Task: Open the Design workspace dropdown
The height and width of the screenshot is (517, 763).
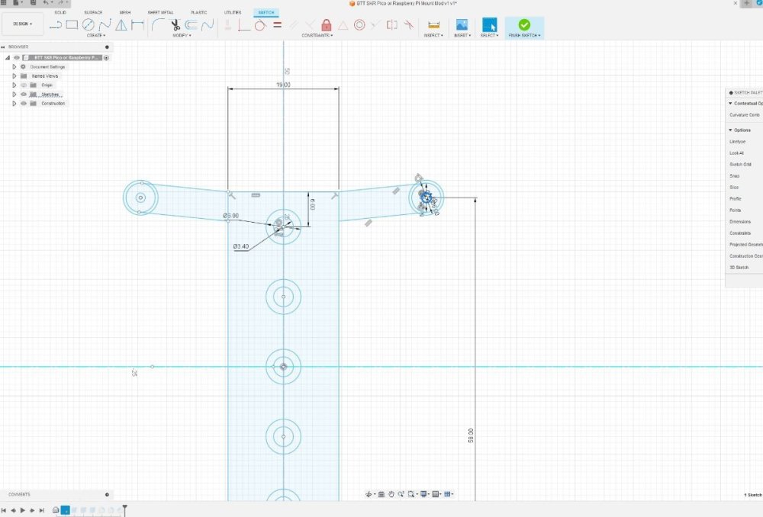Action: pyautogui.click(x=22, y=24)
